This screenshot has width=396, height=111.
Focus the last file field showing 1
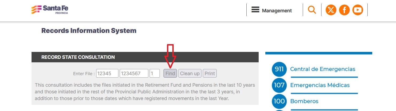pyautogui.click(x=155, y=74)
